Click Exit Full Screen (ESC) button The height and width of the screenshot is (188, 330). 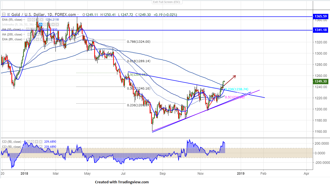(x=167, y=2)
